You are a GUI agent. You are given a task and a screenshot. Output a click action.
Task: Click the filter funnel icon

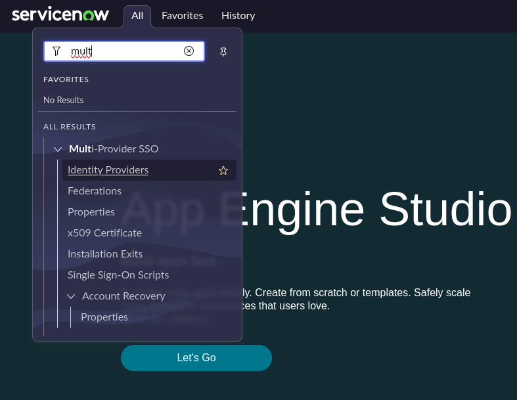(x=56, y=51)
